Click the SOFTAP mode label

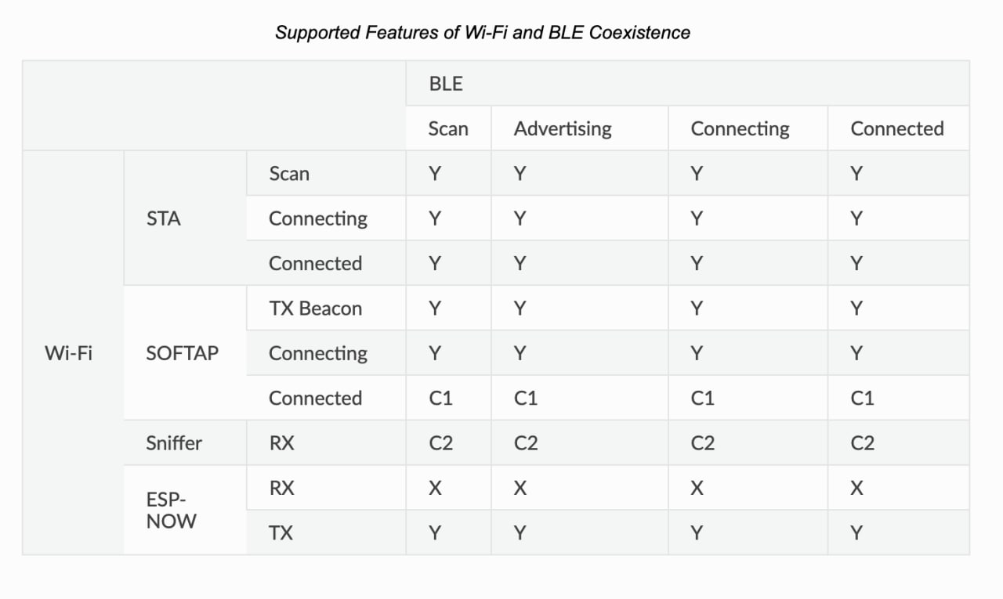point(182,353)
